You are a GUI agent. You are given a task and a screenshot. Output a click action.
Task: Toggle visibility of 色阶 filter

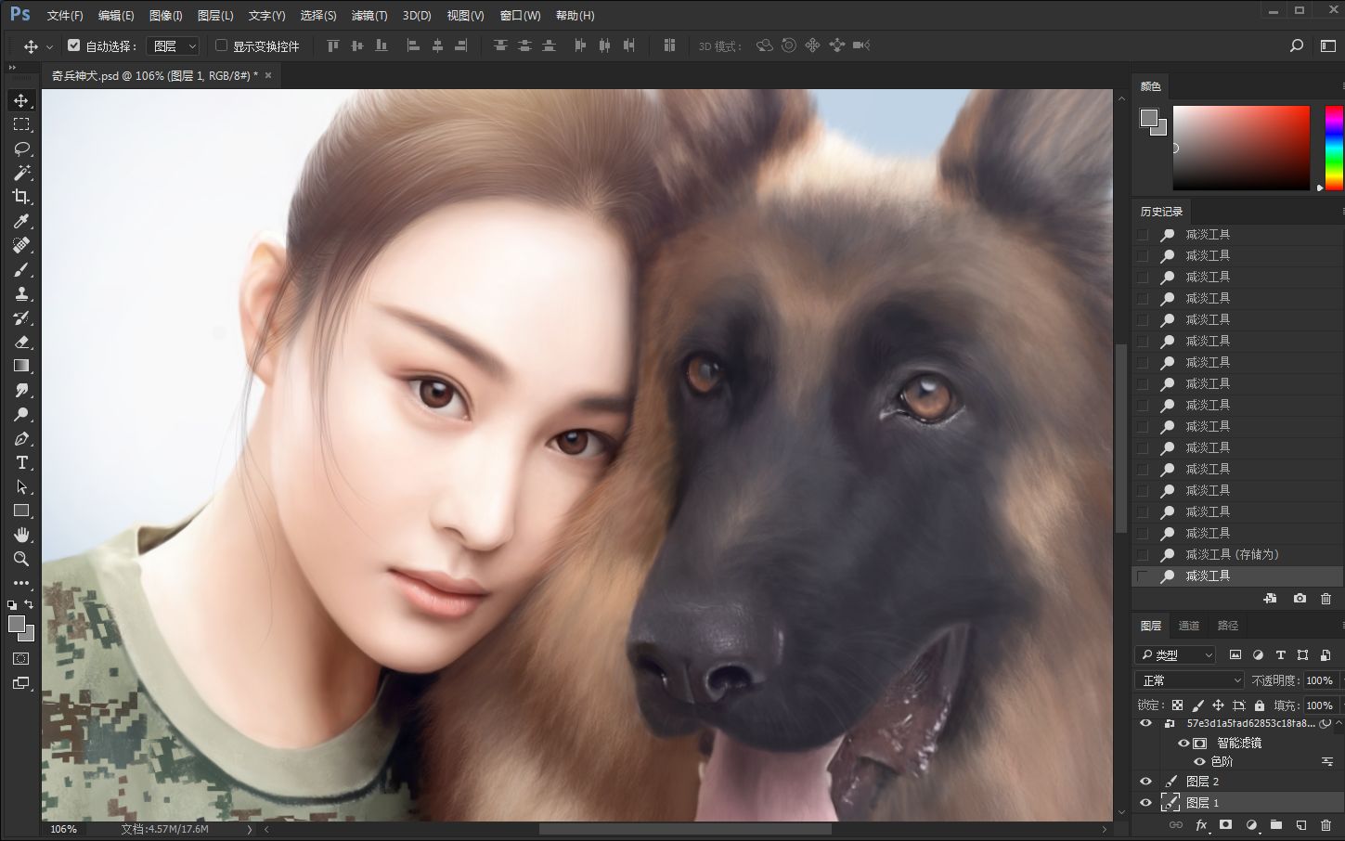(1199, 761)
